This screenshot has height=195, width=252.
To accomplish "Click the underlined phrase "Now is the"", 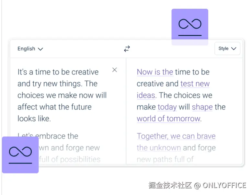I will click(x=155, y=72).
